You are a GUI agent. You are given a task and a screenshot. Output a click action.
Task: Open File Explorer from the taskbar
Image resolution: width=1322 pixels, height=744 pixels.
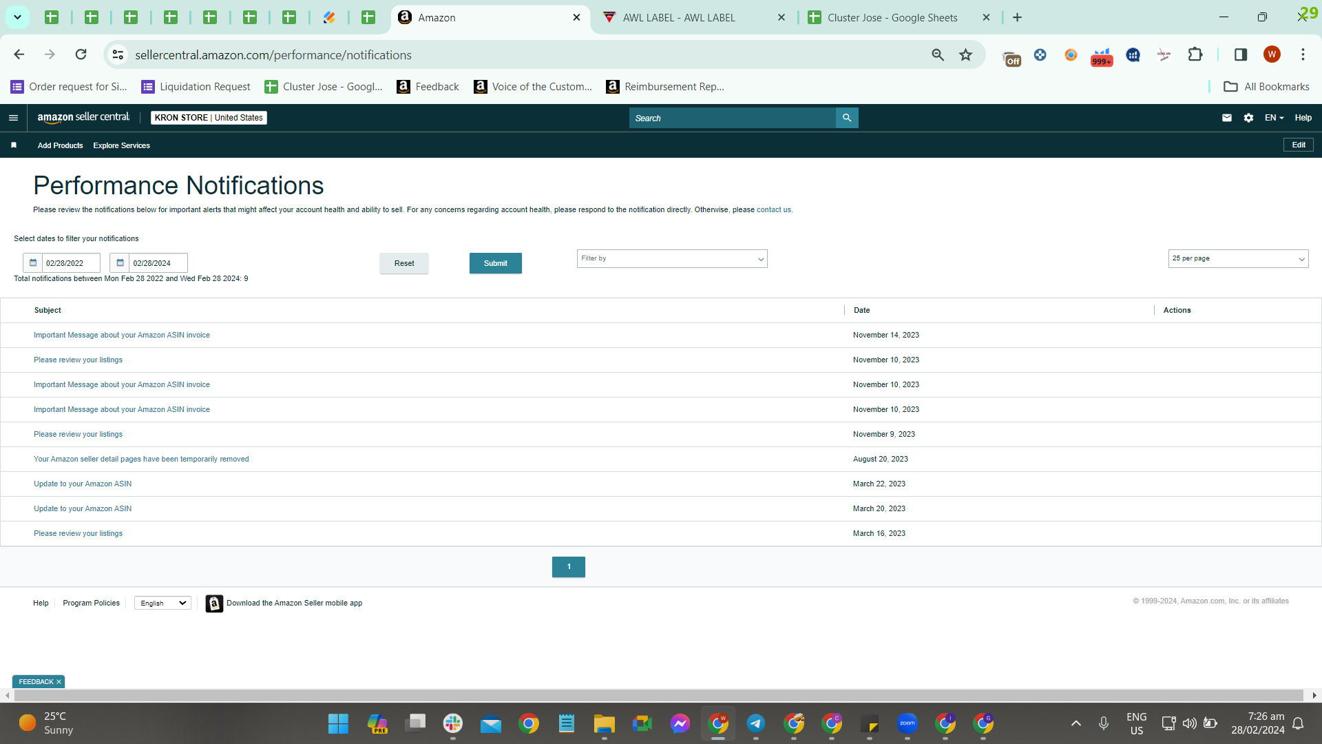click(x=605, y=723)
